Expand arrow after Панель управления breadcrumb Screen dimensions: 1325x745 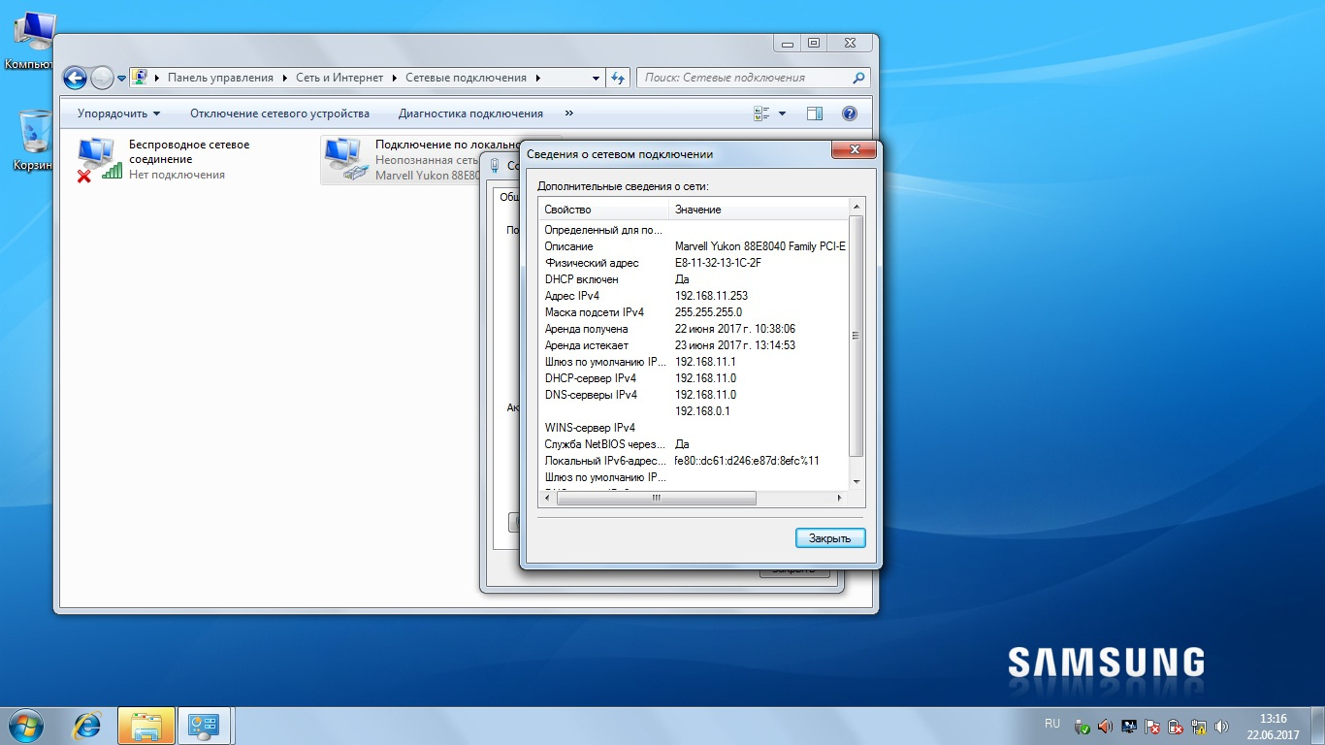pyautogui.click(x=284, y=78)
